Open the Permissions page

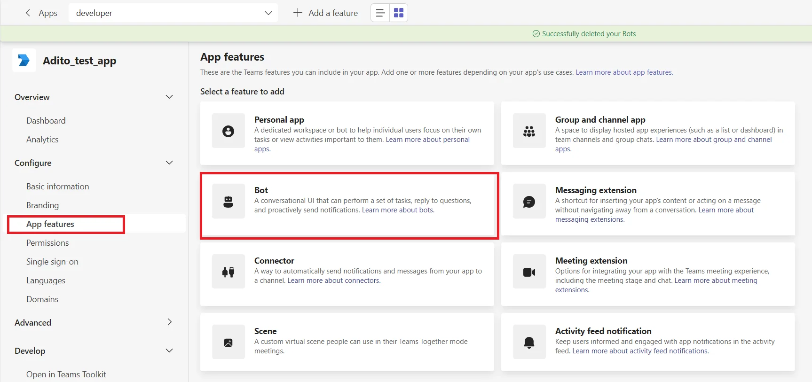point(47,243)
